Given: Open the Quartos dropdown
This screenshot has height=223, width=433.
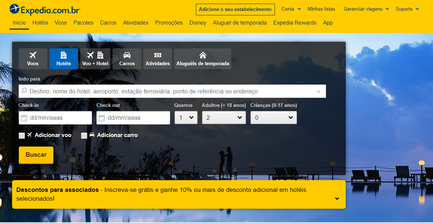Looking at the screenshot, I should [186, 118].
